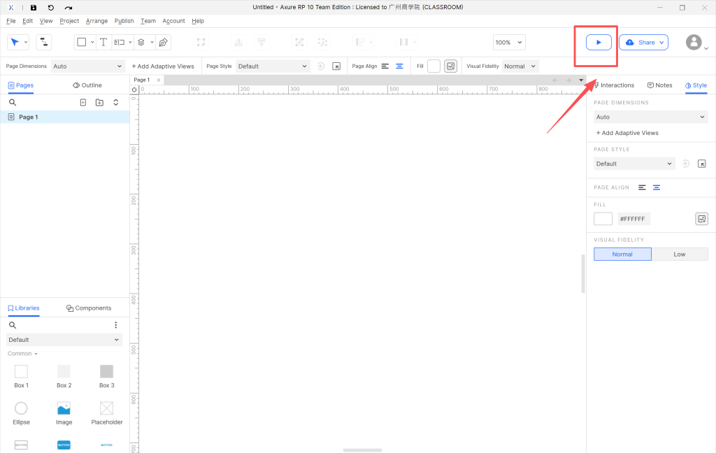Set Visual Fidelity to Low

(679, 254)
